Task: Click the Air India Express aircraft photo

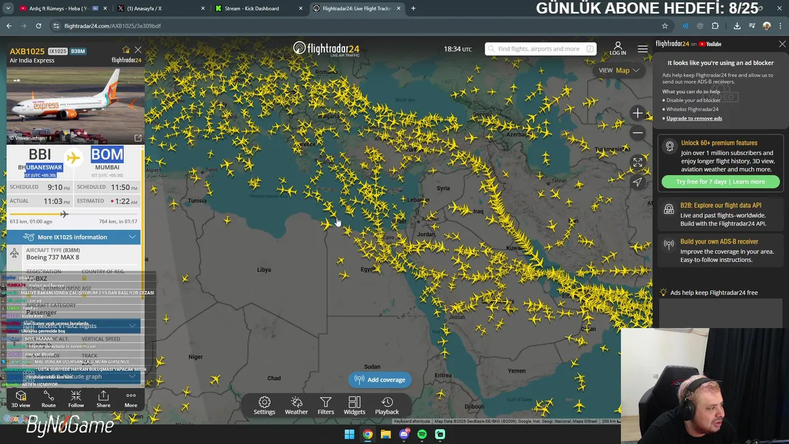Action: point(76,105)
